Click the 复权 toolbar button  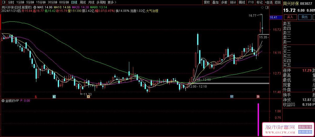point(207,2)
